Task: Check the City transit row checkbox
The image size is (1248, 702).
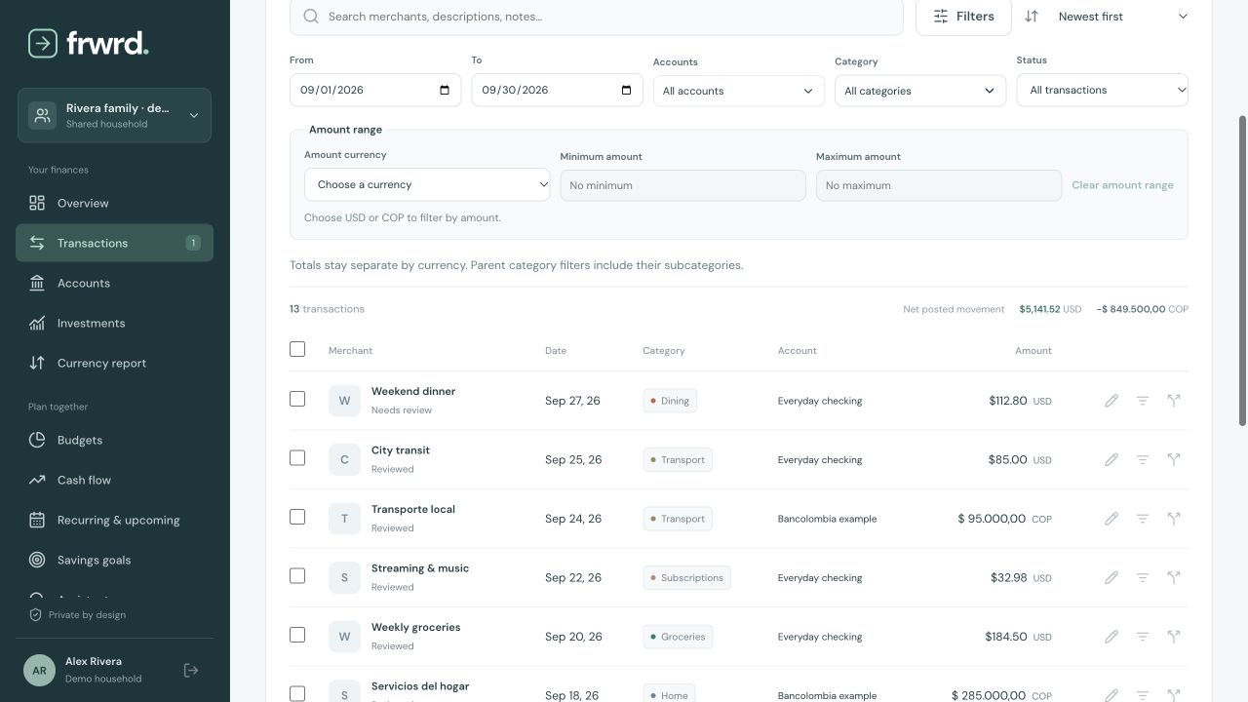Action: (x=297, y=457)
